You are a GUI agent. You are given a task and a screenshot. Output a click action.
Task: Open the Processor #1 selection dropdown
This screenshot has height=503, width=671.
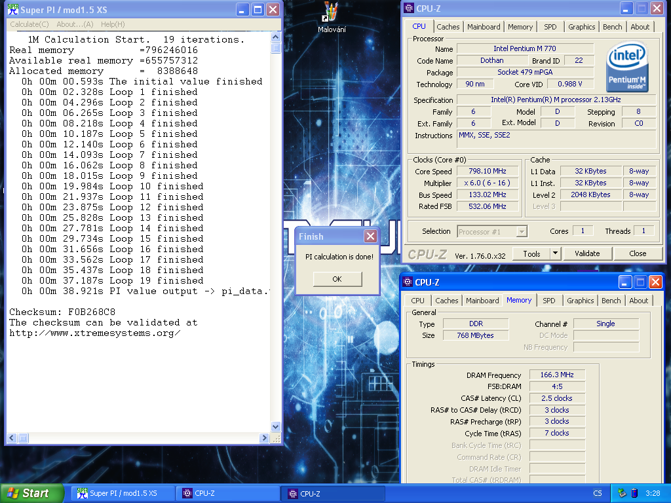pyautogui.click(x=492, y=231)
